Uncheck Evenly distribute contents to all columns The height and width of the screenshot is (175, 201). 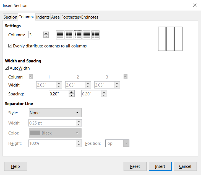click(10, 46)
